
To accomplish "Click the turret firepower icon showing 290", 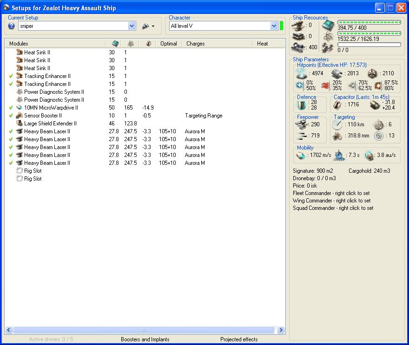I will click(302, 124).
